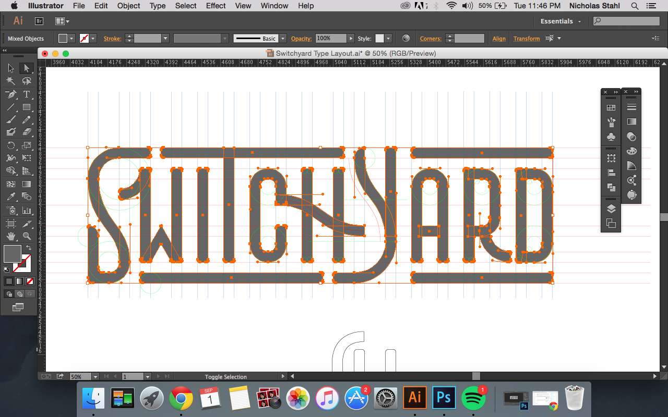Open the stroke color dropdown arrow
This screenshot has width=668, height=417.
(x=93, y=39)
